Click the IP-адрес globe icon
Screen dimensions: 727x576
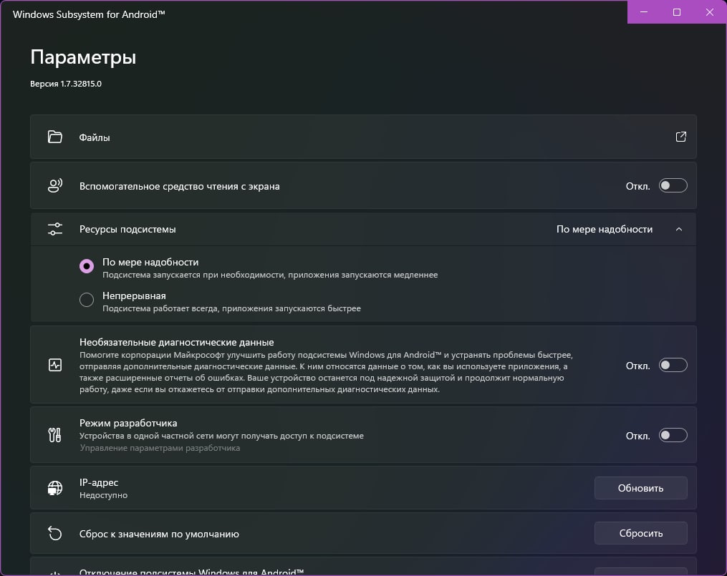pyautogui.click(x=55, y=488)
